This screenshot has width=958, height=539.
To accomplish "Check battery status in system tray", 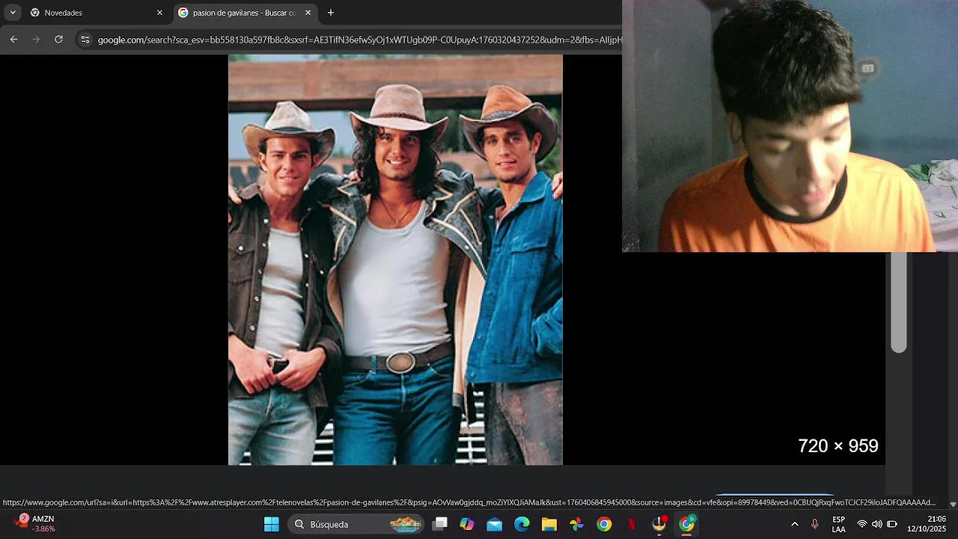I will [892, 524].
